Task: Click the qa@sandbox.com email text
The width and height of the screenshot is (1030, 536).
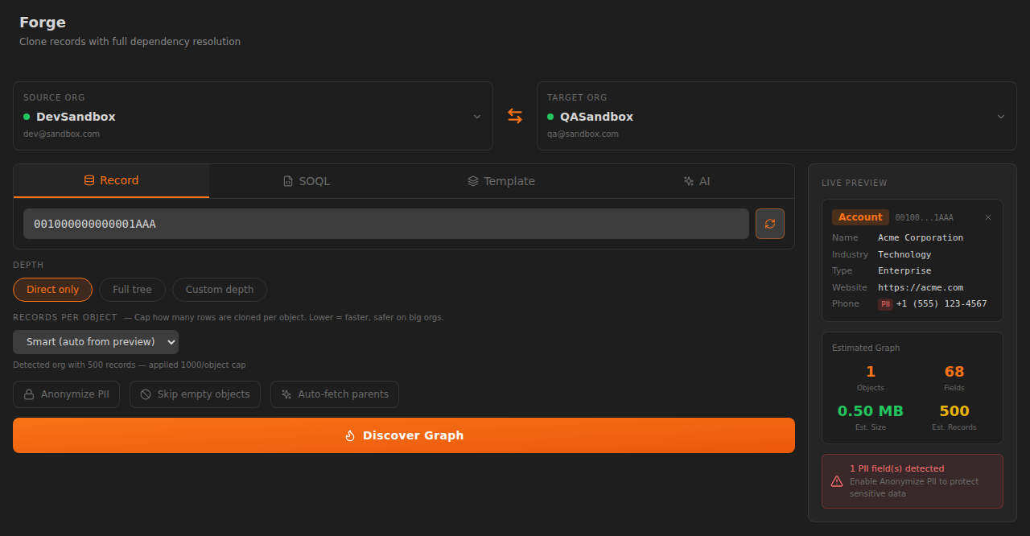Action: tap(583, 134)
